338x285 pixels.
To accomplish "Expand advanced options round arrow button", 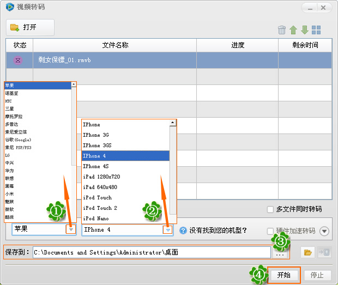I will tap(324, 232).
